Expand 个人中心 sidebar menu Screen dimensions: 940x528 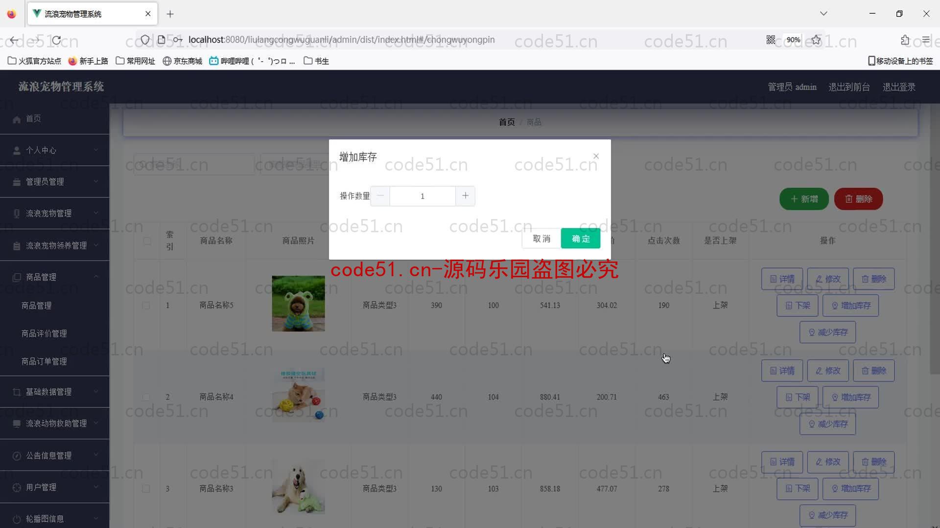point(54,150)
